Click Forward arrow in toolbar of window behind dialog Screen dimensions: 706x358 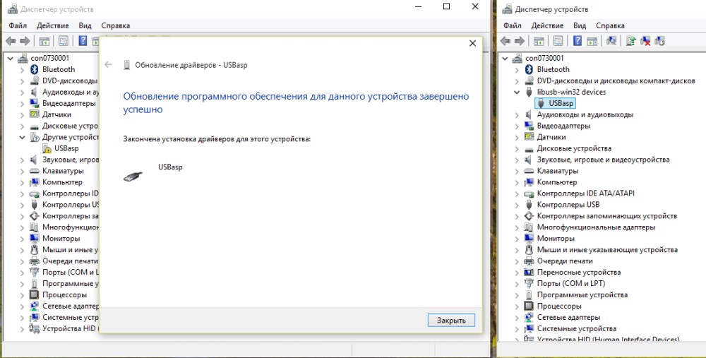(x=25, y=41)
